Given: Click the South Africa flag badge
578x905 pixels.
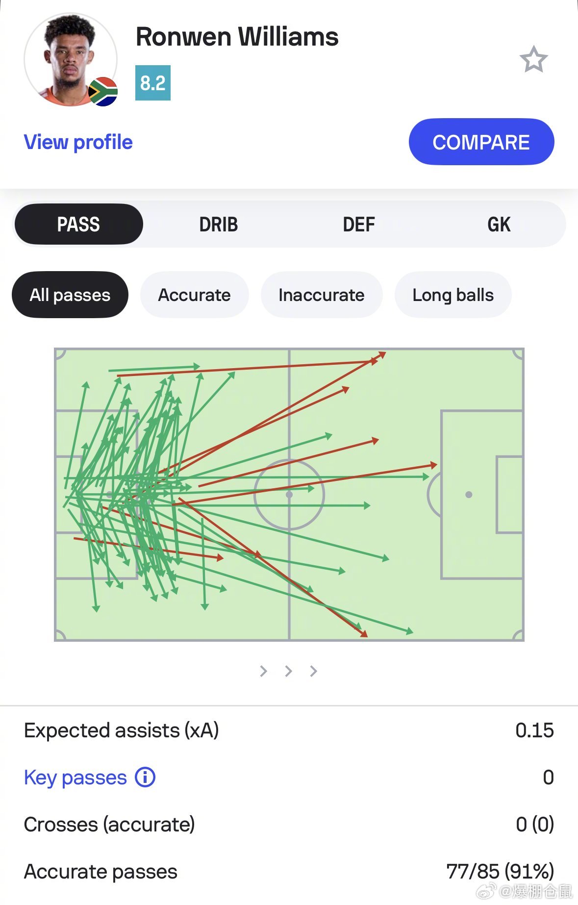Looking at the screenshot, I should (103, 92).
